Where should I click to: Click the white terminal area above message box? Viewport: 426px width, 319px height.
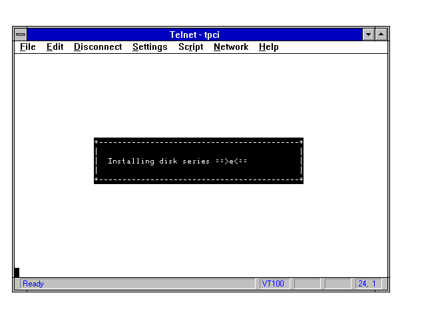(200, 93)
